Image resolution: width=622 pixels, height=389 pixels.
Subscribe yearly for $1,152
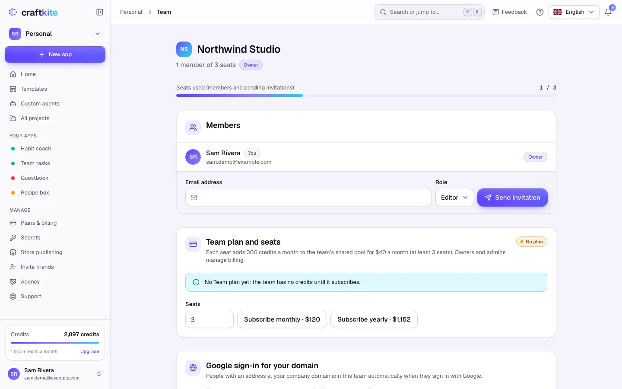(374, 319)
